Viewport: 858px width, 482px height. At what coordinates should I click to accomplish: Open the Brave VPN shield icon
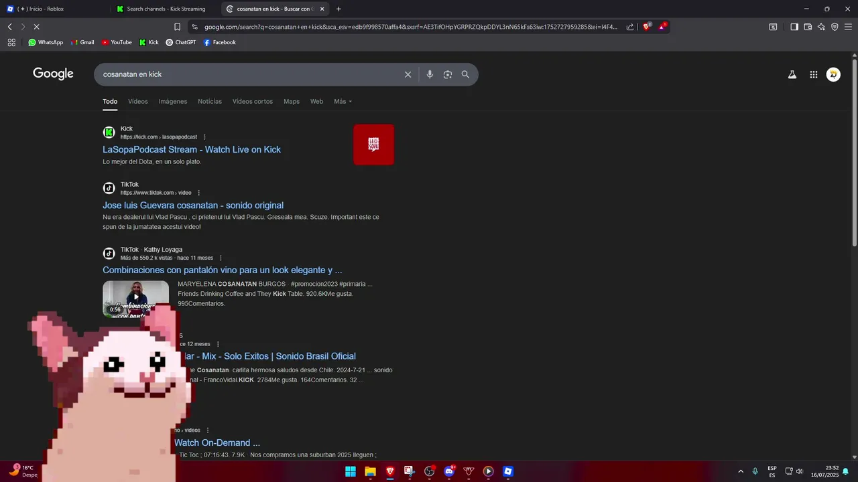click(x=835, y=27)
